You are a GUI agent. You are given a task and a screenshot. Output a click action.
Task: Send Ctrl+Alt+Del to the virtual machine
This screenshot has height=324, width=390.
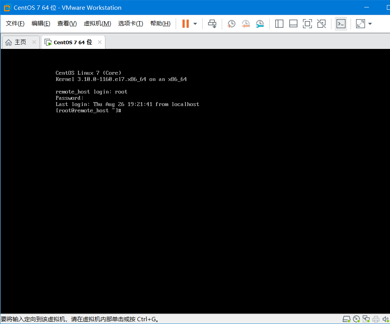click(x=212, y=24)
